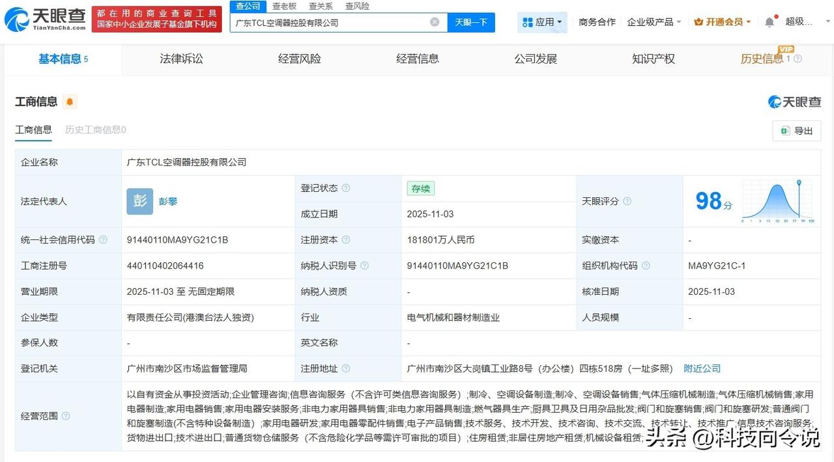Viewport: 834px width, 462px height.
Task: Switch to the 经营风险 tab
Action: click(x=300, y=59)
